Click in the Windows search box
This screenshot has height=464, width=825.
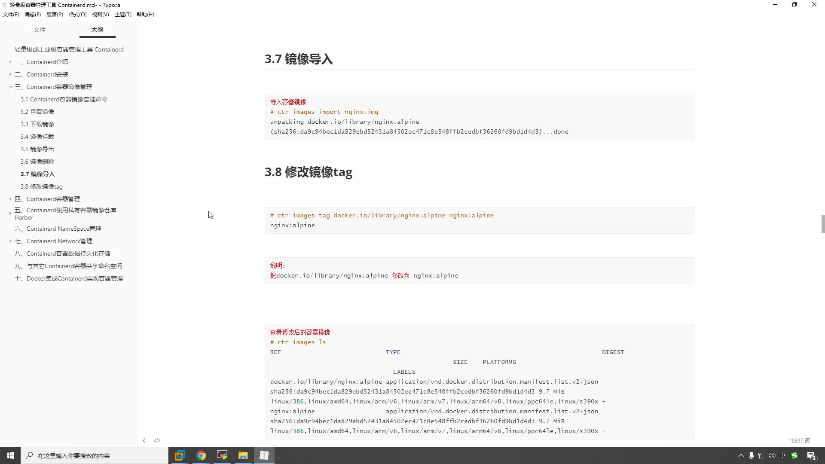95,455
